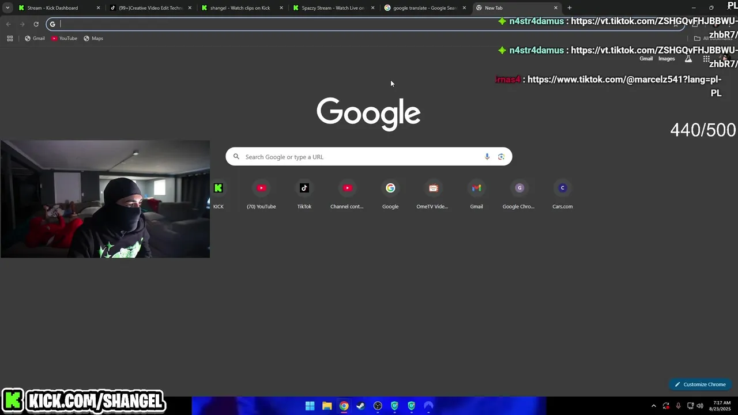
Task: Open the Windows Start menu
Action: [310, 406]
